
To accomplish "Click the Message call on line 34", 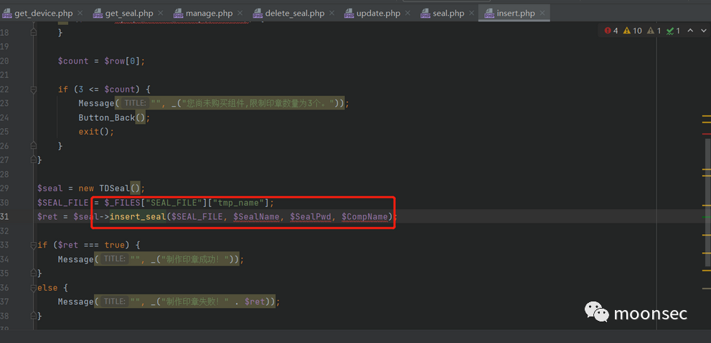I will click(76, 259).
